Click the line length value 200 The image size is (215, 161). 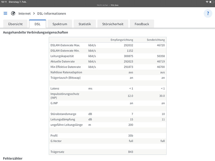(x=131, y=125)
